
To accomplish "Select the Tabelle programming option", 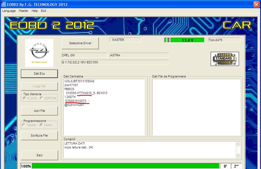I will coord(29,125).
